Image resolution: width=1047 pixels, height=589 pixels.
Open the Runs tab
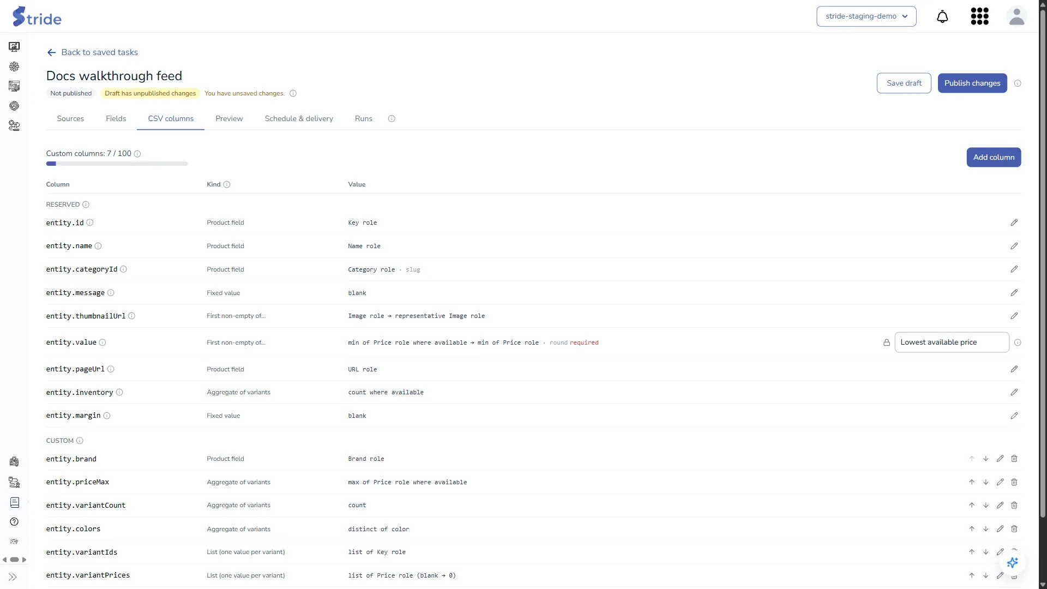(x=363, y=118)
